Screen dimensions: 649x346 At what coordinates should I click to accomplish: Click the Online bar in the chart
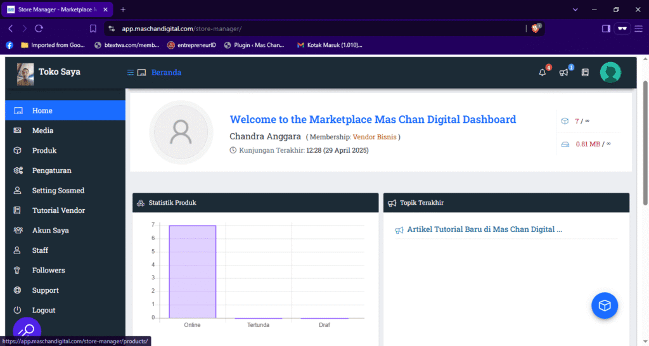[x=193, y=271]
